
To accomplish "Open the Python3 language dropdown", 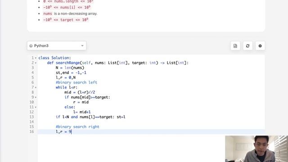I will coord(57,46).
